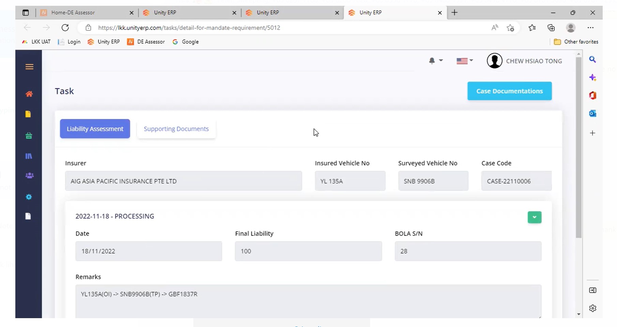Open the CHEW HSIAO TONG profile
617x327 pixels.
coord(524,61)
